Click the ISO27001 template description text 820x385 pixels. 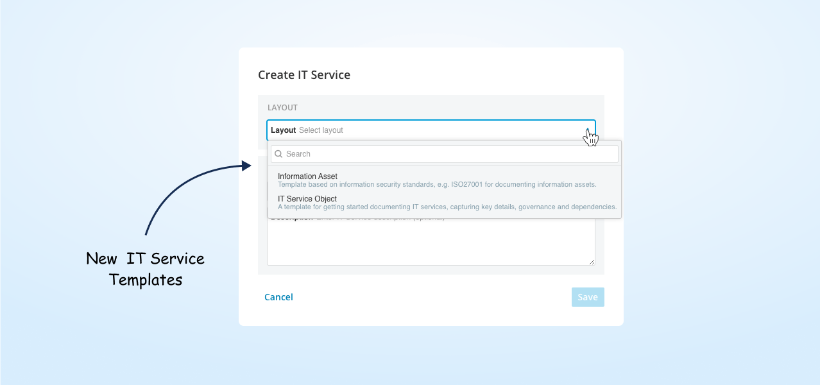[437, 185]
